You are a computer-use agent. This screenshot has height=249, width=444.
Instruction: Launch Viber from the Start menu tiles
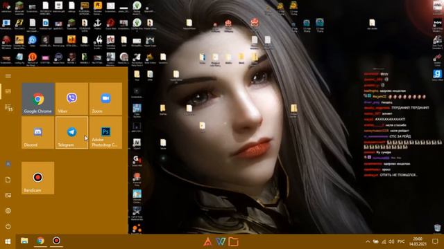click(x=71, y=99)
